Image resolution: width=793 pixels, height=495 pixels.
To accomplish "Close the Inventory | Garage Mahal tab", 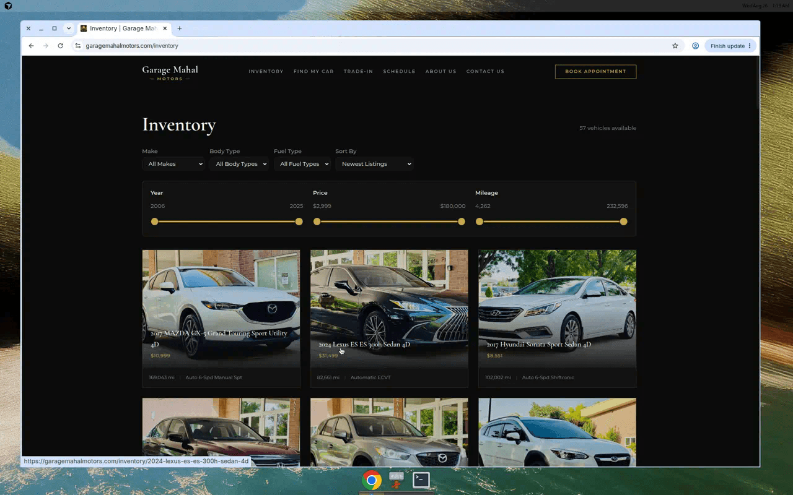I will tap(165, 28).
